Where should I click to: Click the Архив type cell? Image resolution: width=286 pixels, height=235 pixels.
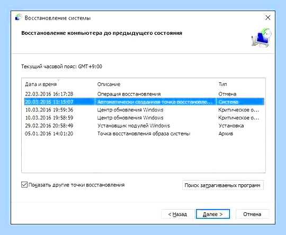tap(226, 134)
